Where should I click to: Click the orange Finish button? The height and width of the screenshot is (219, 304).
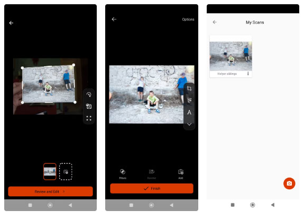coord(152,188)
